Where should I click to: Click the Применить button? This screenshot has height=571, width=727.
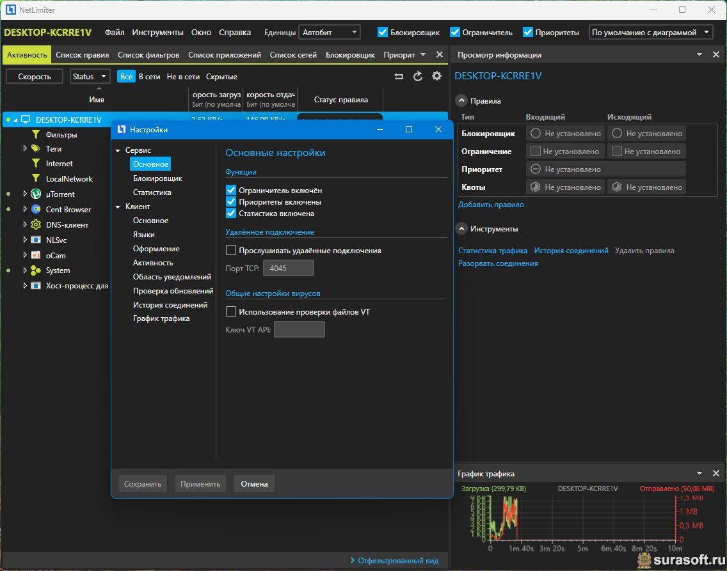pos(200,483)
